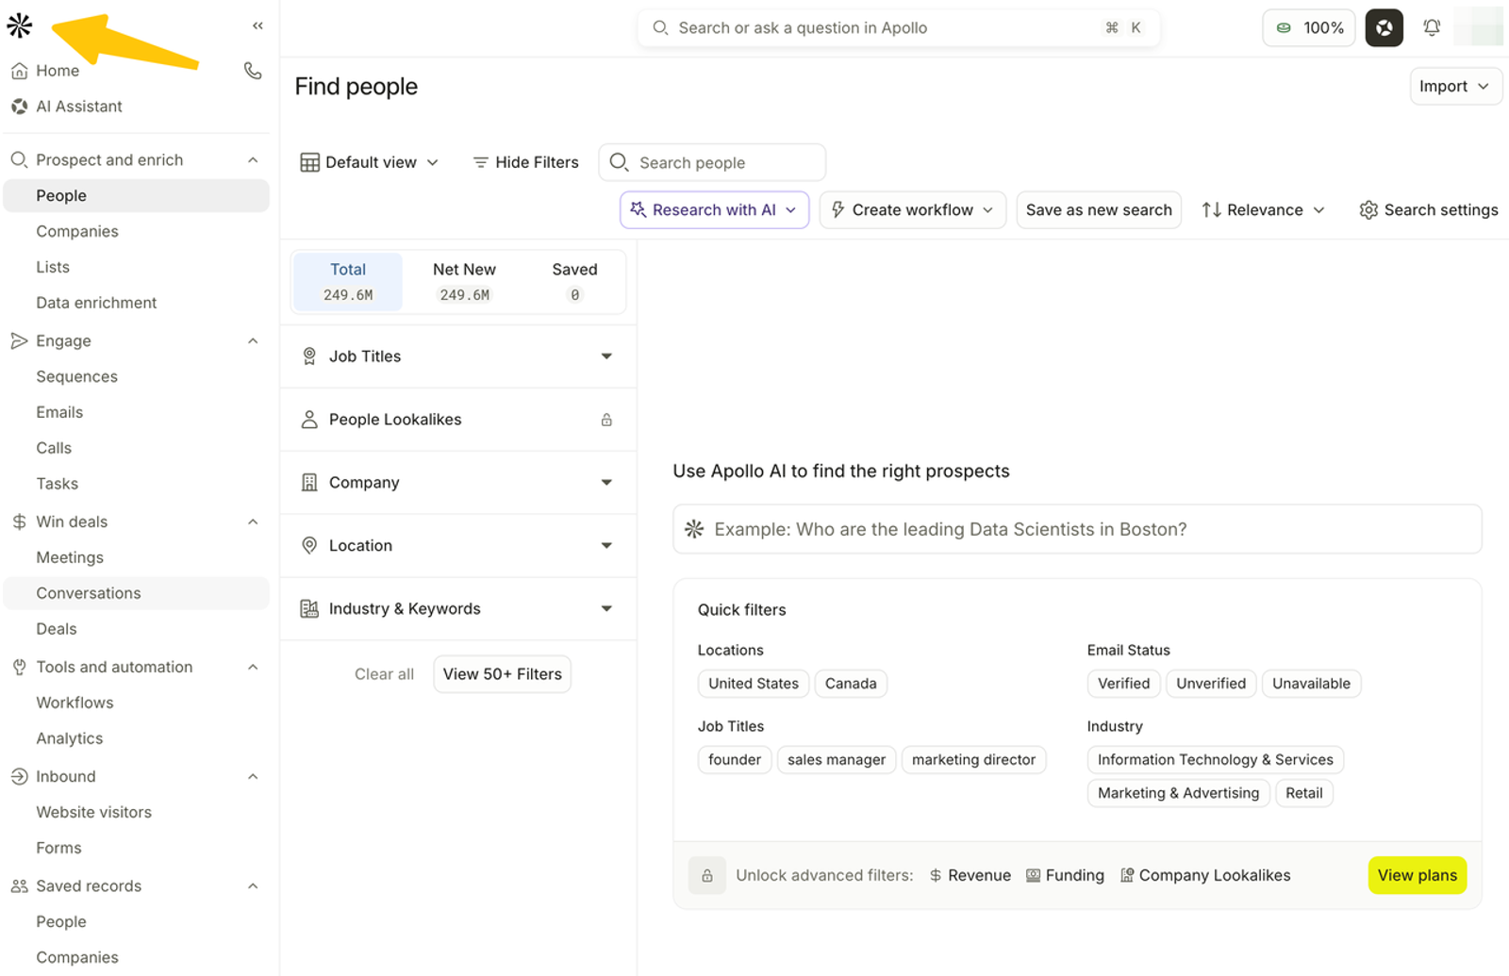This screenshot has width=1509, height=976.
Task: Click the 100% credits indicator
Action: tap(1309, 27)
